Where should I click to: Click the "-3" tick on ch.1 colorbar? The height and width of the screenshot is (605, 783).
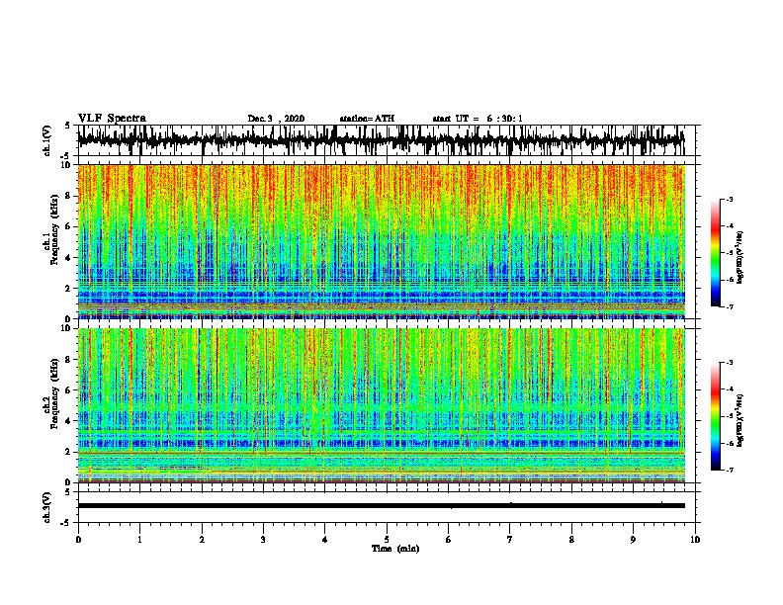pos(729,200)
